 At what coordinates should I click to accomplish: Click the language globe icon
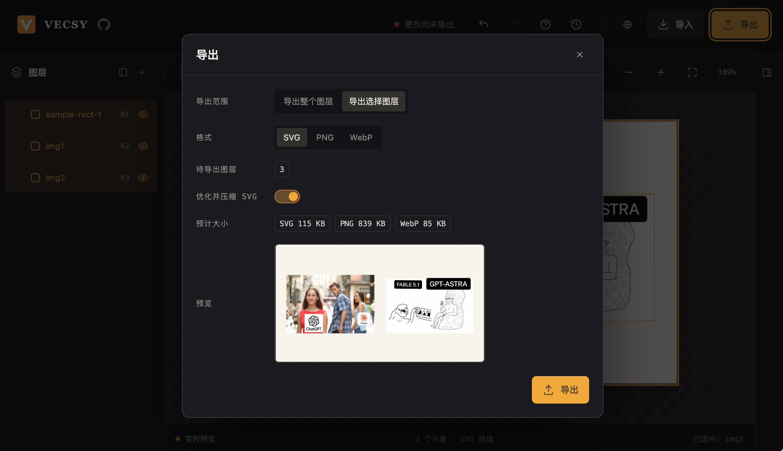628,24
